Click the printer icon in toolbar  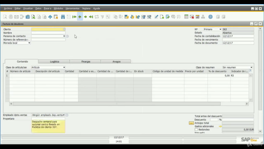[11, 17]
